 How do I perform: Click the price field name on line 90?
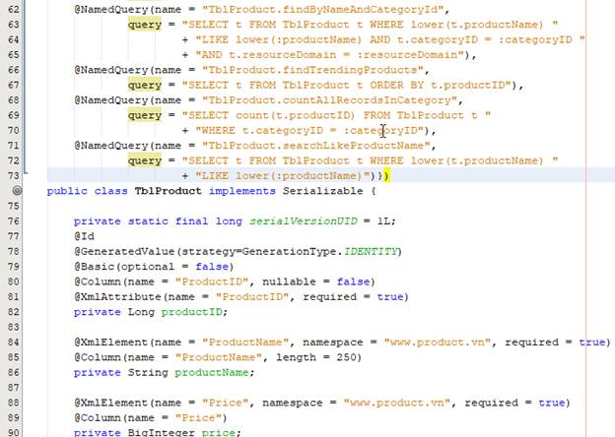tap(218, 433)
